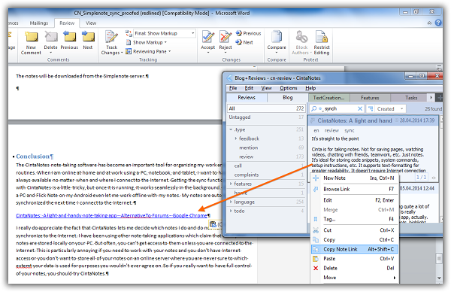Choose Copy in context menu
Screen dimensions: 451x292
pos(354,239)
